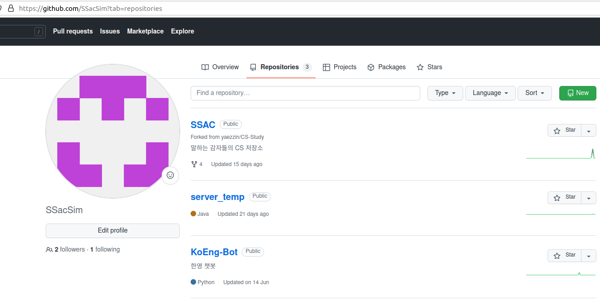Viewport: 600px width, 300px height.
Task: Click 'Updated on 14 Jun' text
Action: tap(246, 282)
